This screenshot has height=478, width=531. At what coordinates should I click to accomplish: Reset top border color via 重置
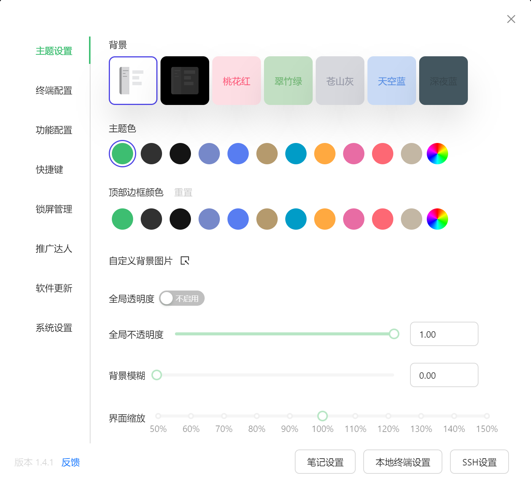tap(183, 192)
